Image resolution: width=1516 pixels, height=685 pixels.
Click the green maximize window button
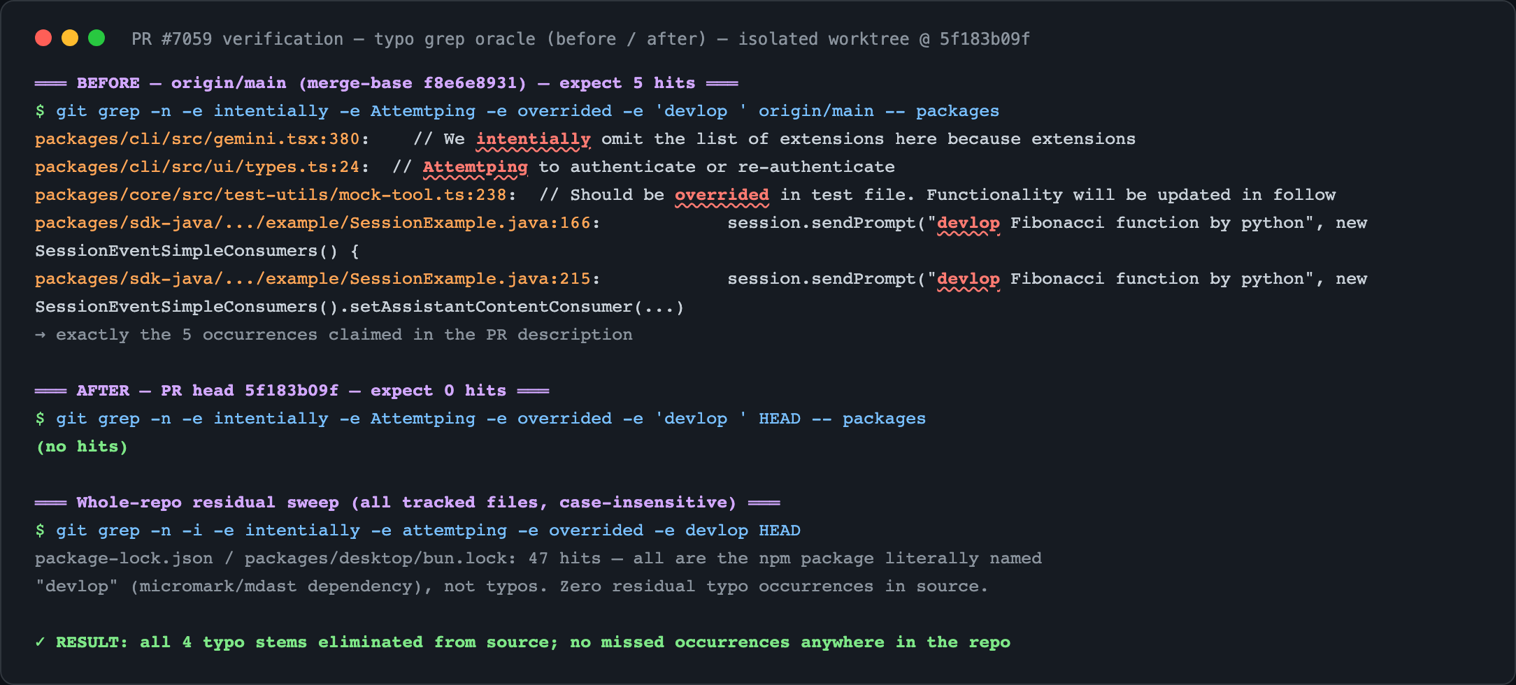point(96,38)
